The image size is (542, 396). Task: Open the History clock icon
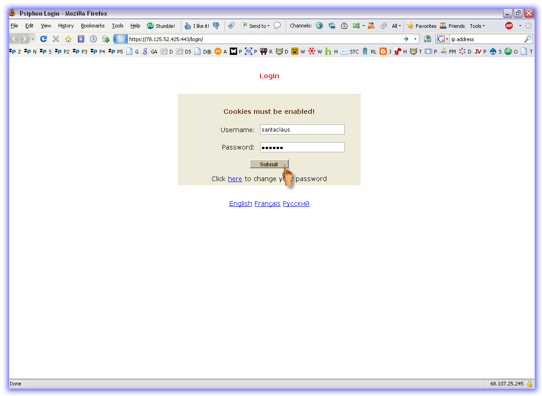pos(93,39)
